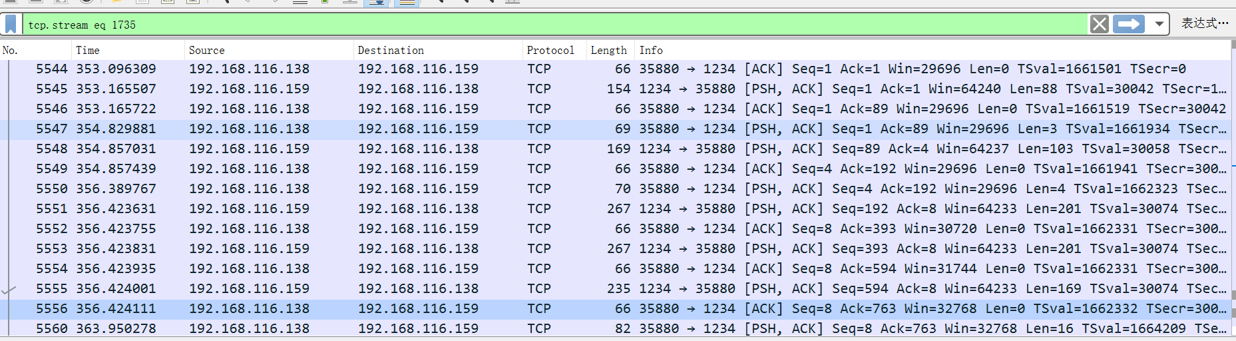Apply the display filter with the arrow button
This screenshot has height=341, width=1236.
(1128, 25)
